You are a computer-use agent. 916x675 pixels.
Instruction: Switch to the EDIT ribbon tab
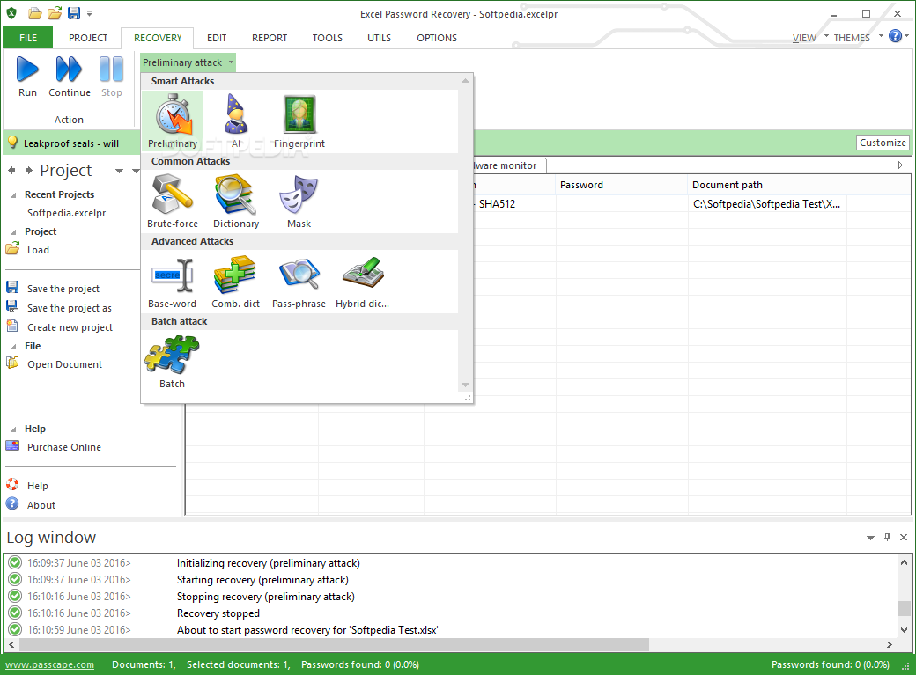217,38
